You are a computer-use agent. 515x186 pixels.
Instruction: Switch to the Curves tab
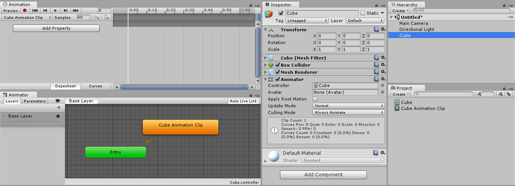tap(95, 86)
